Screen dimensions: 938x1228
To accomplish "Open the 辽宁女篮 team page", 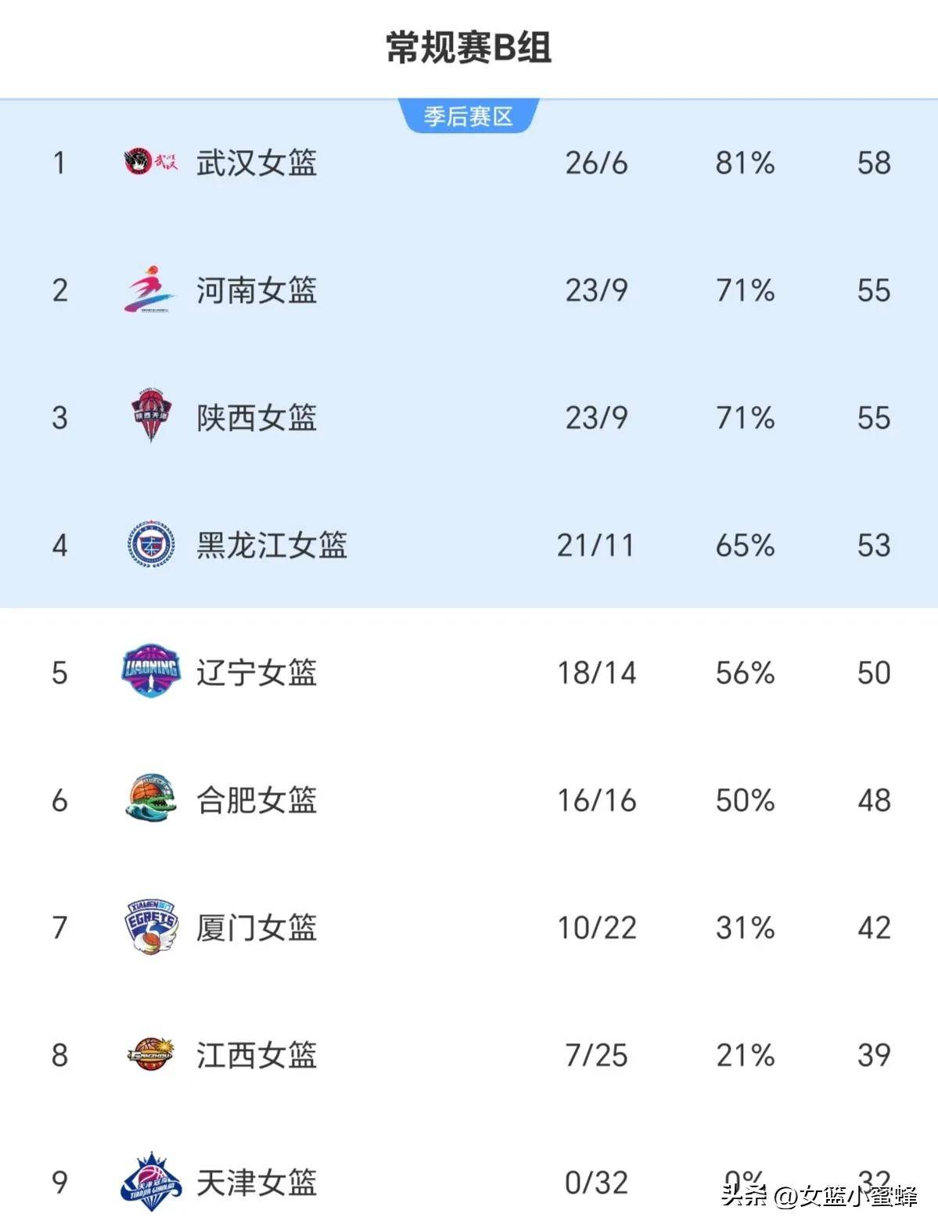I will (257, 673).
